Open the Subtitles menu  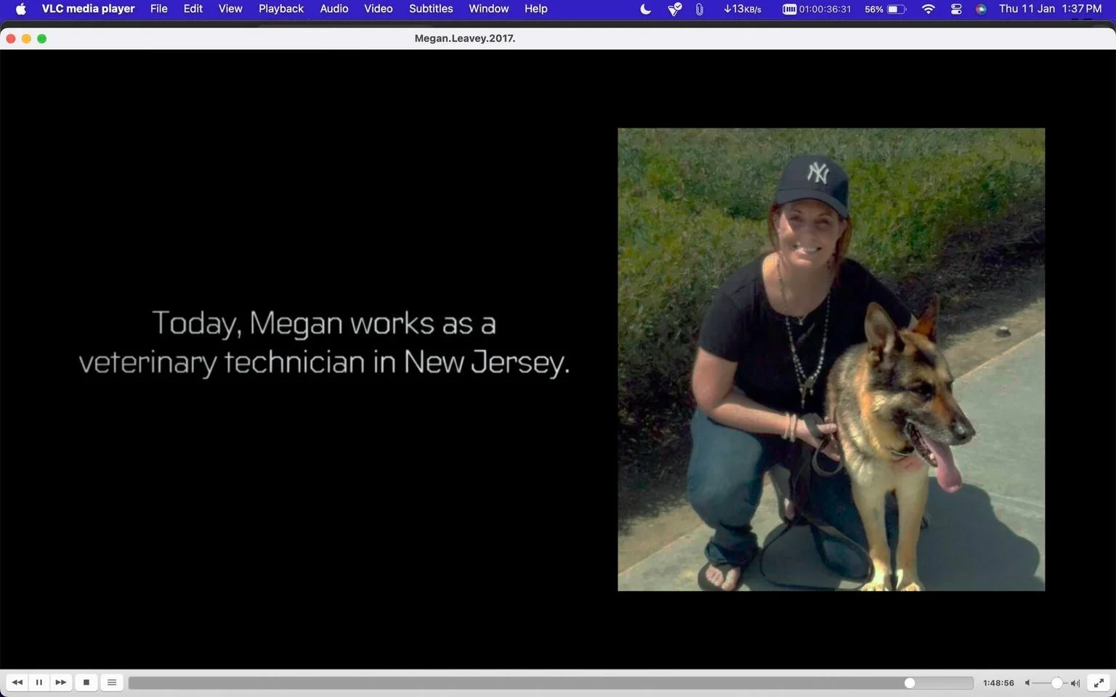431,9
